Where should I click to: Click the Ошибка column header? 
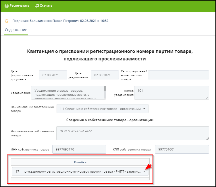80,162
